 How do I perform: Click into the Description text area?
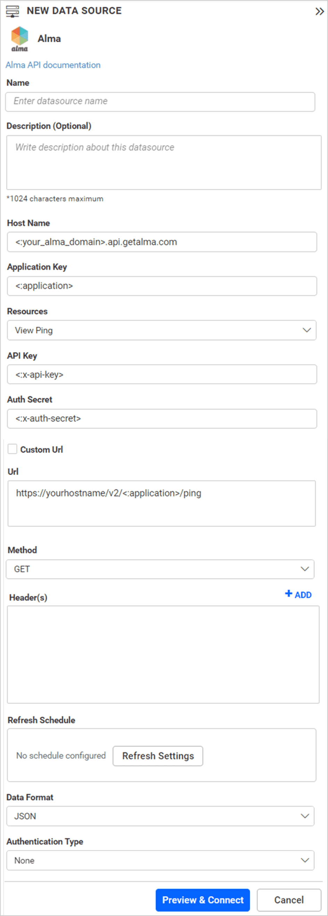164,163
